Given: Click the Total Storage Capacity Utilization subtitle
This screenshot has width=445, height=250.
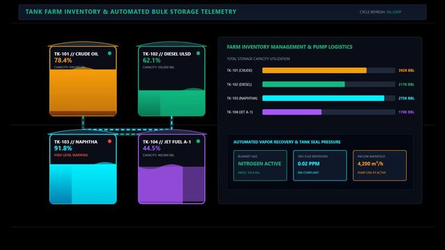Looking at the screenshot, I should pyautogui.click(x=258, y=59).
